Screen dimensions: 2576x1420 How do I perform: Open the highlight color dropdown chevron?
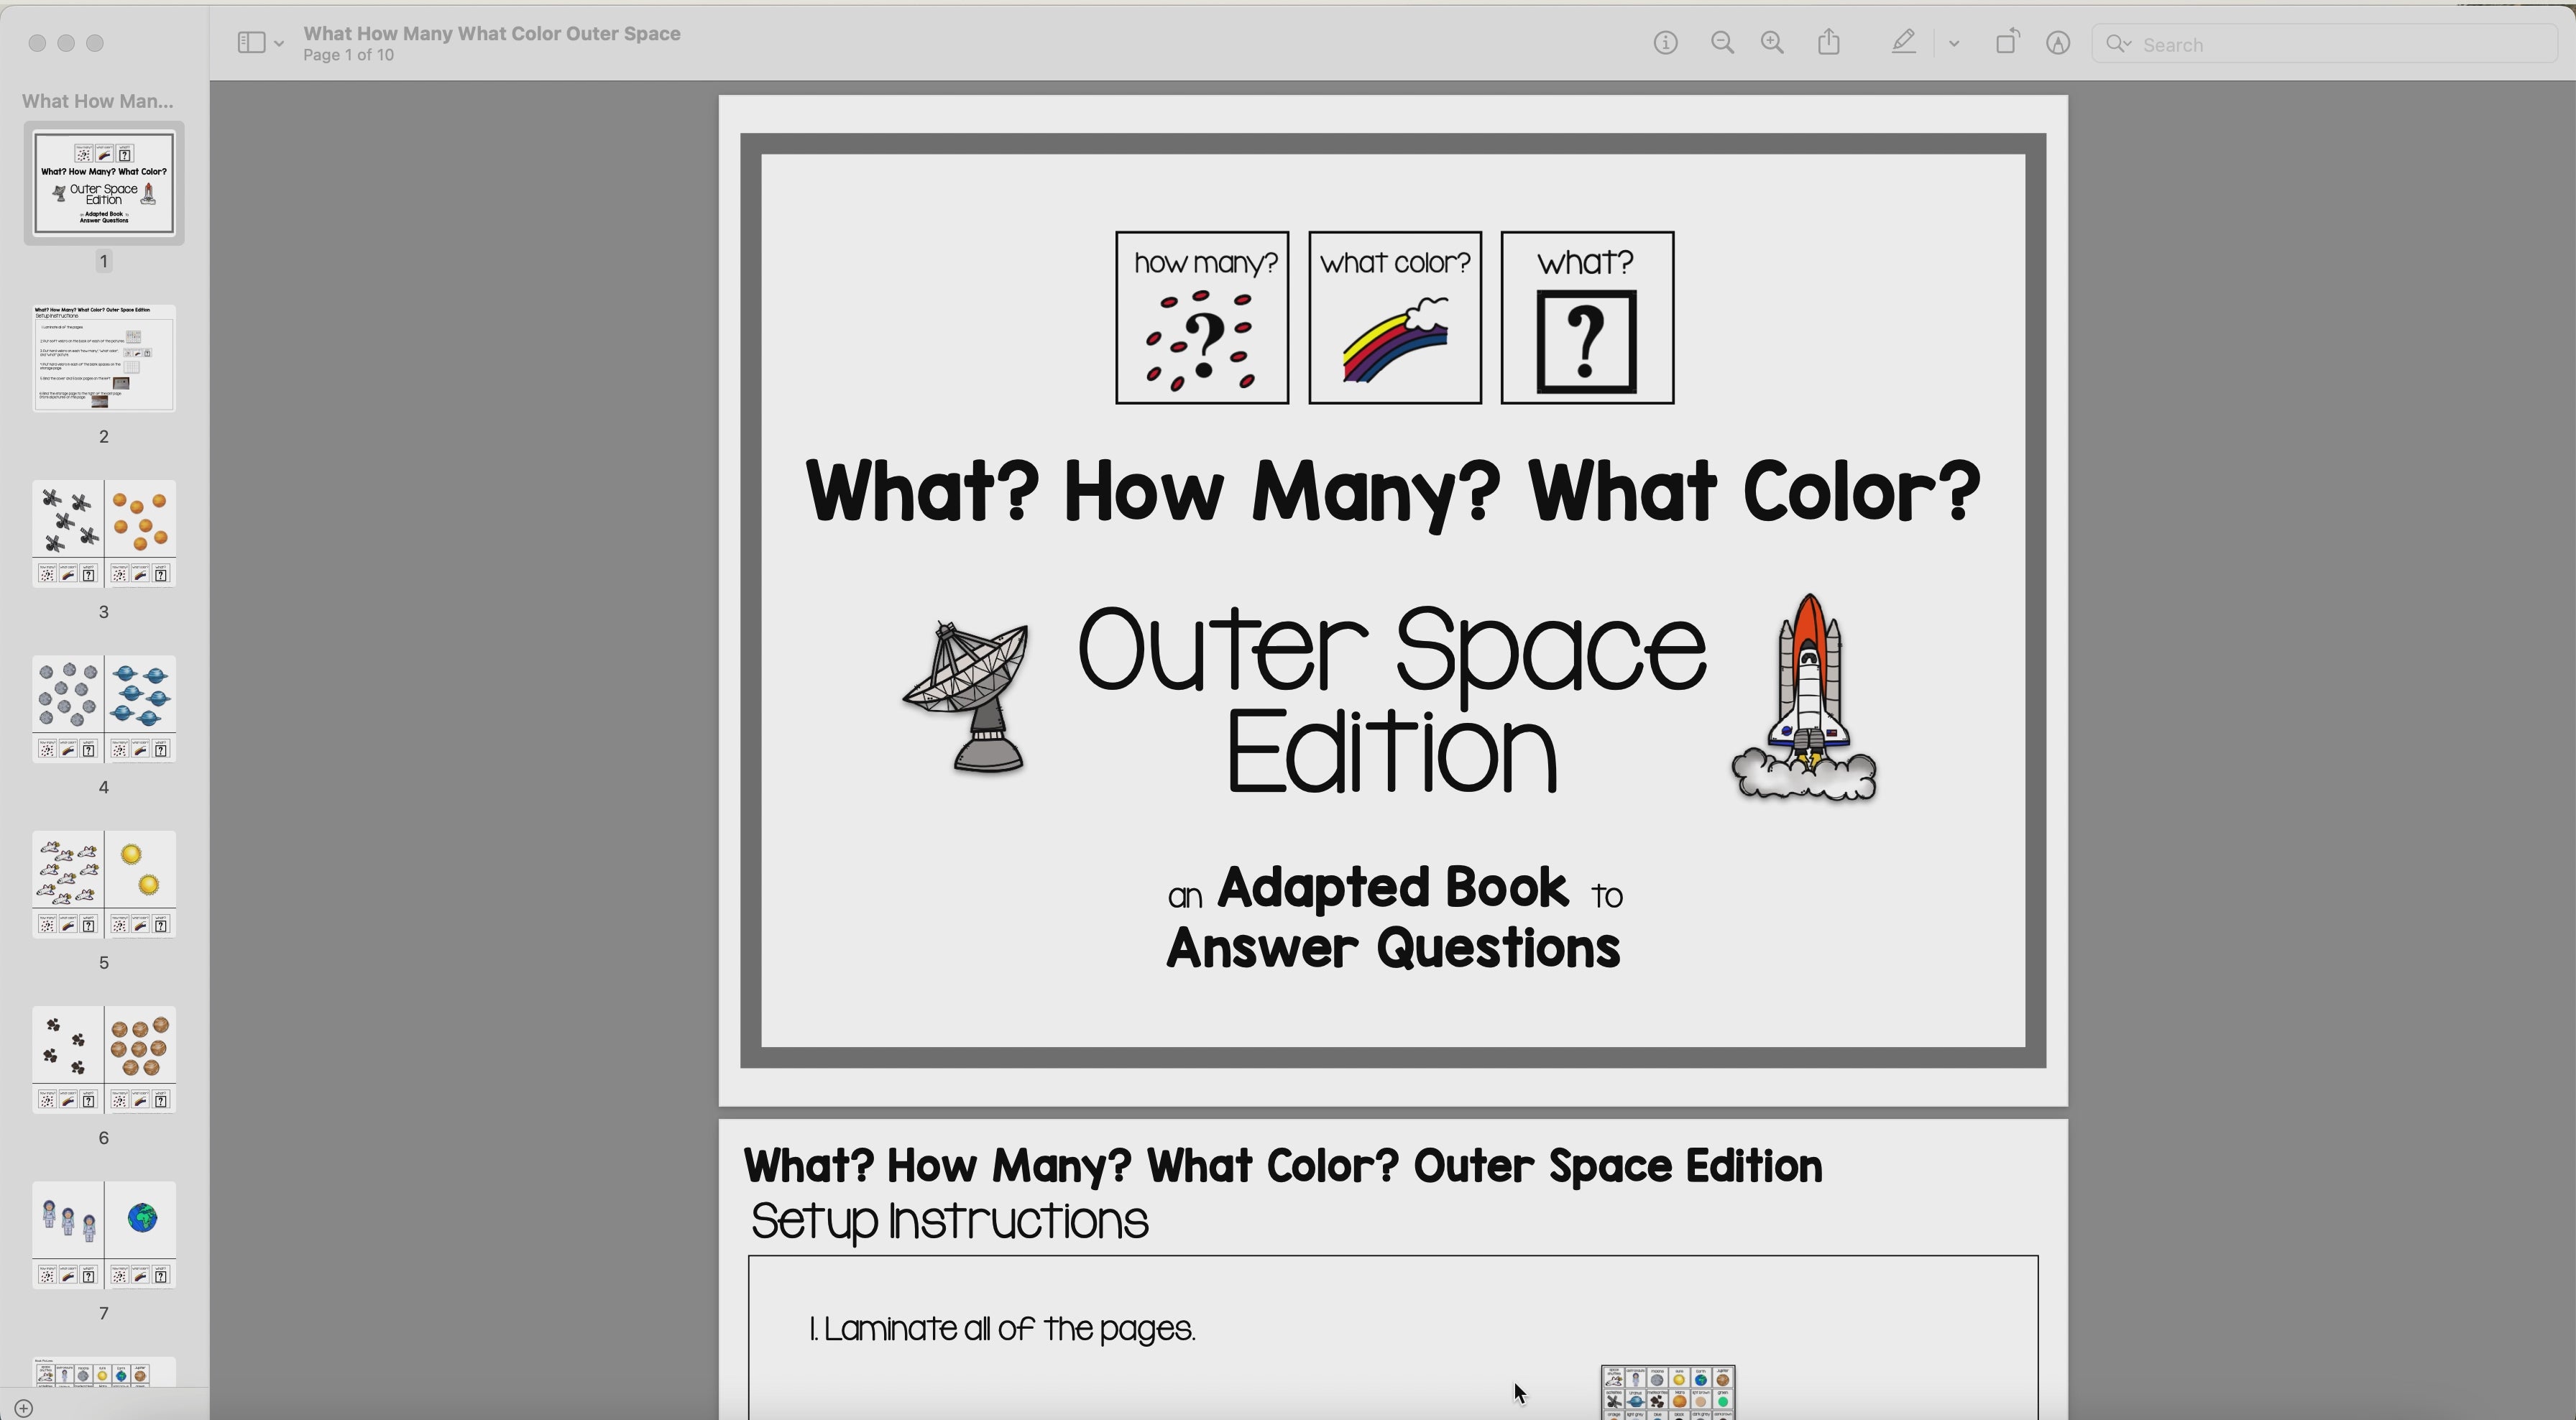coord(1954,42)
